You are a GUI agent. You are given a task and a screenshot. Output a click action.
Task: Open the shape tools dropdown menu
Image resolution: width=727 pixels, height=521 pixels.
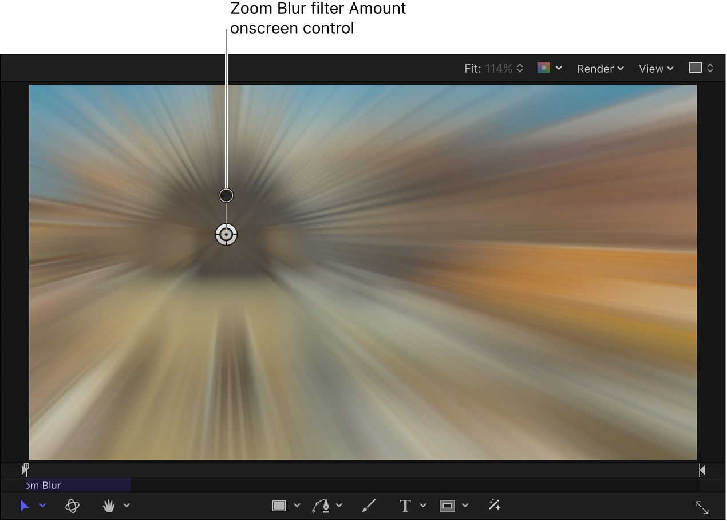297,506
